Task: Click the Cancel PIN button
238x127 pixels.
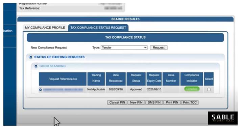Action: (x=117, y=102)
